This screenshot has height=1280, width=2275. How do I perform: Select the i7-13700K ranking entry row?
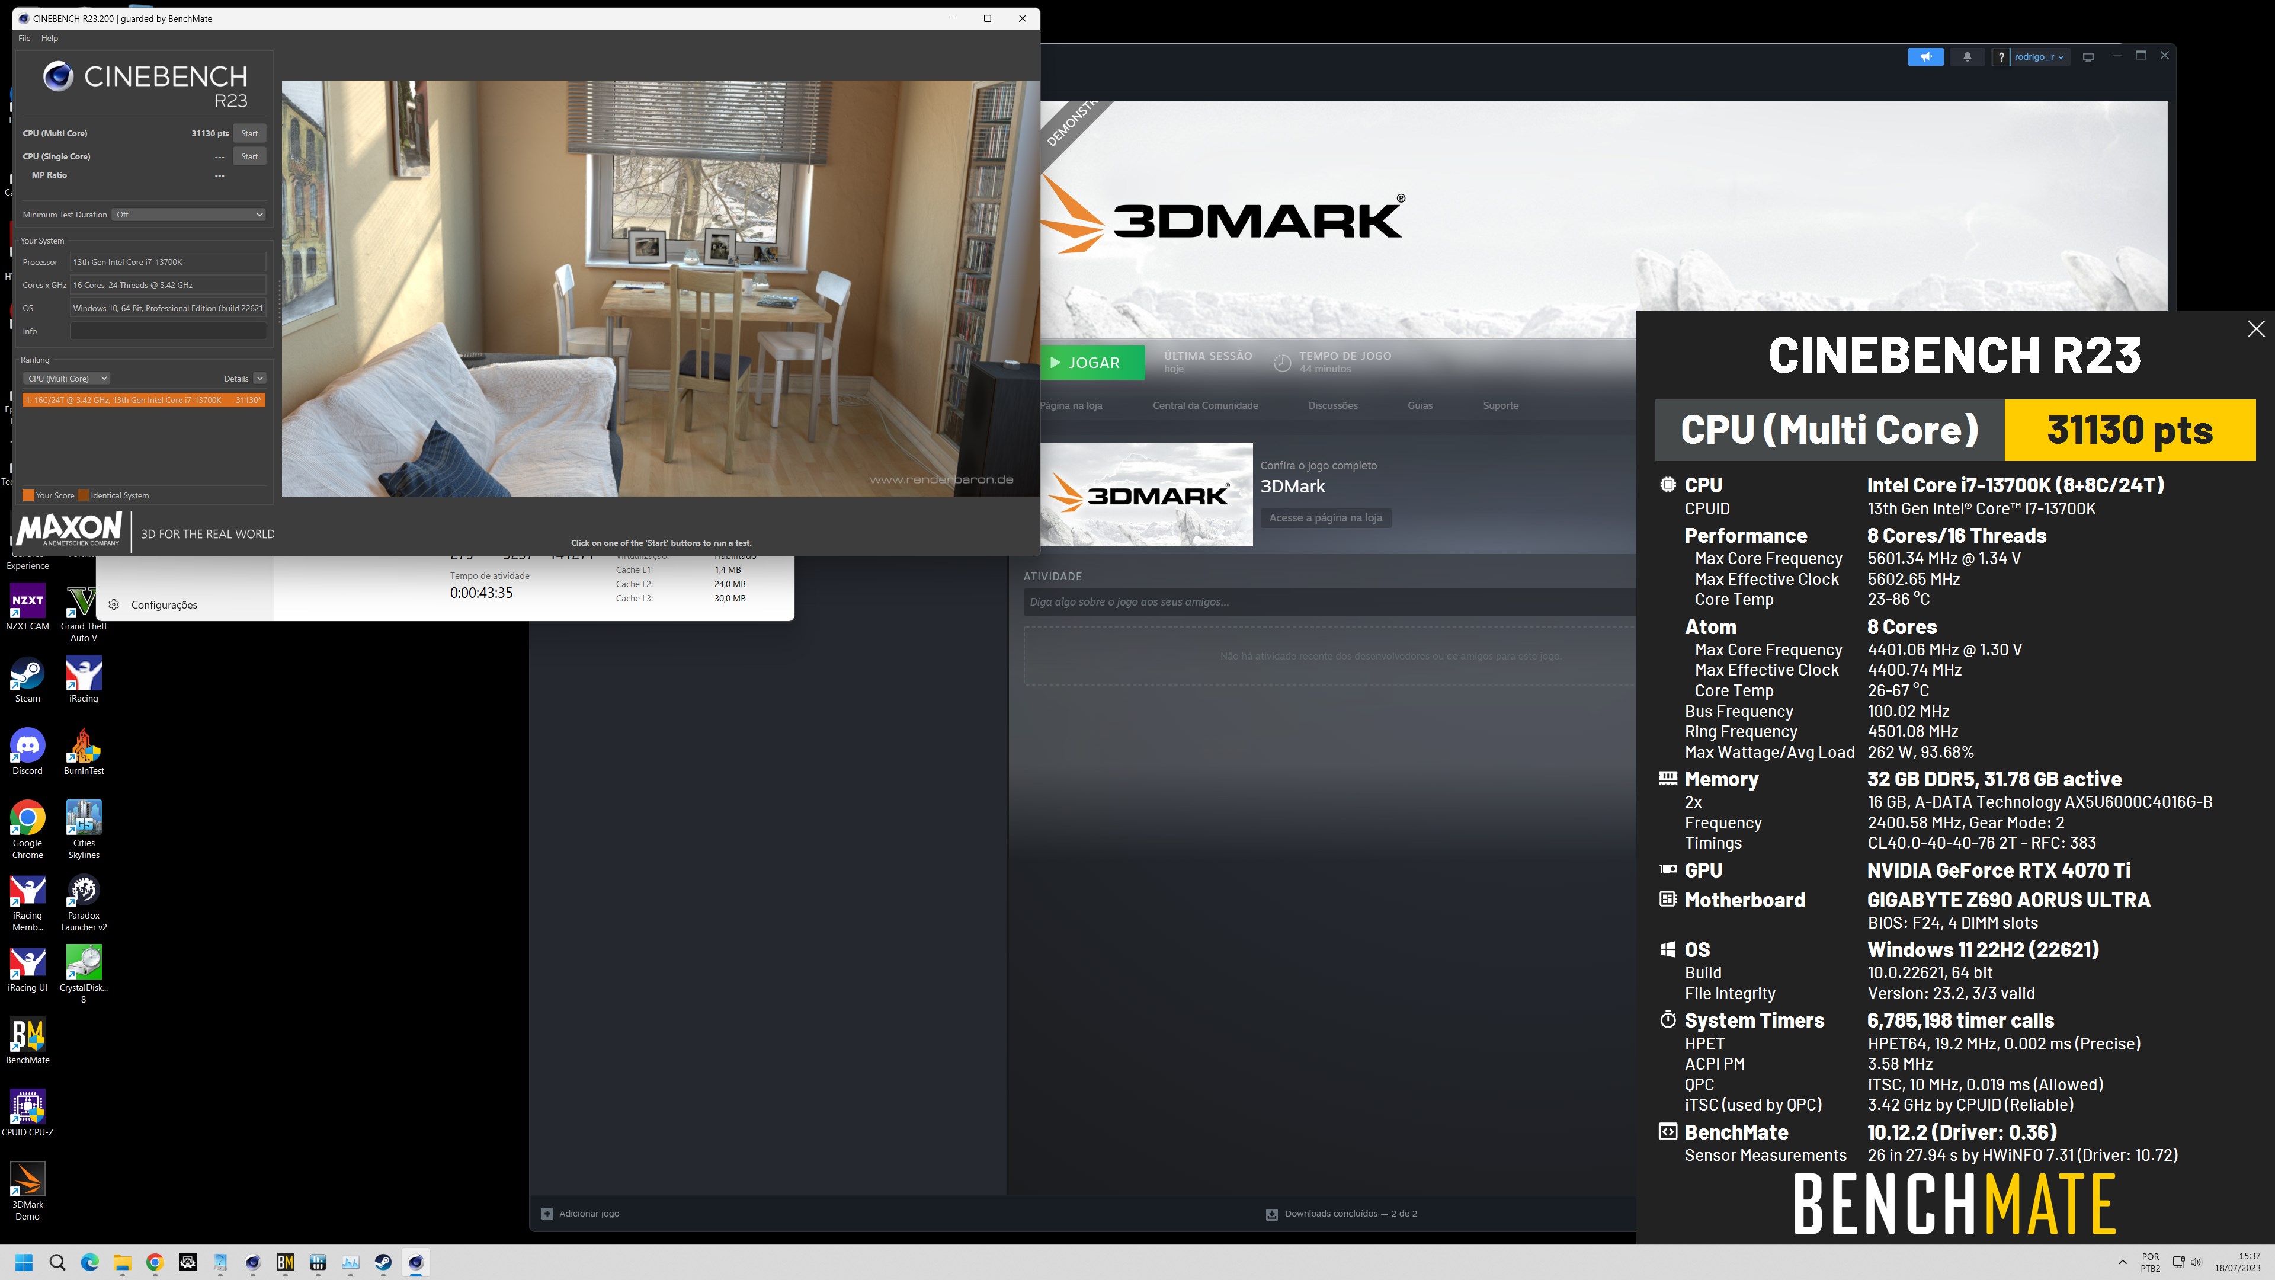pyautogui.click(x=144, y=400)
